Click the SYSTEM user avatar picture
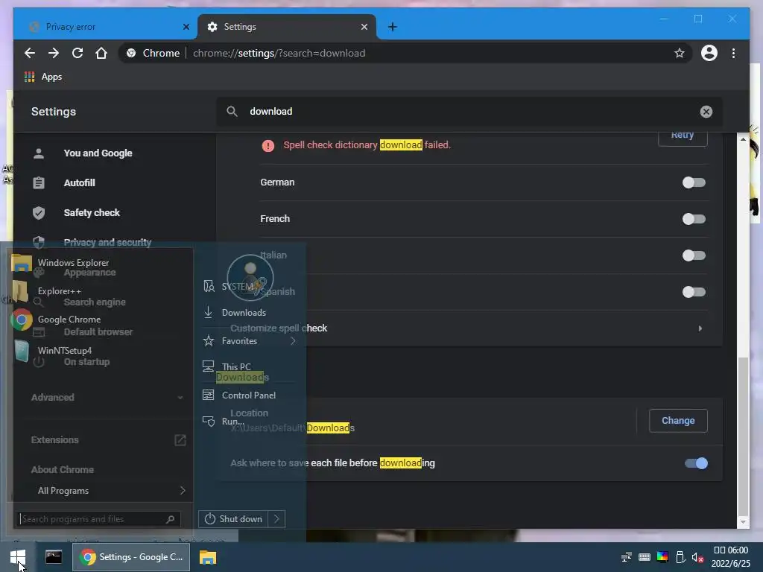The height and width of the screenshot is (572, 763). click(250, 277)
